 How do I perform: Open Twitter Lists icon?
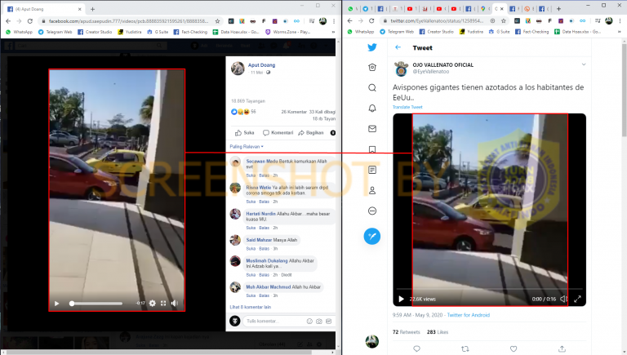point(372,170)
